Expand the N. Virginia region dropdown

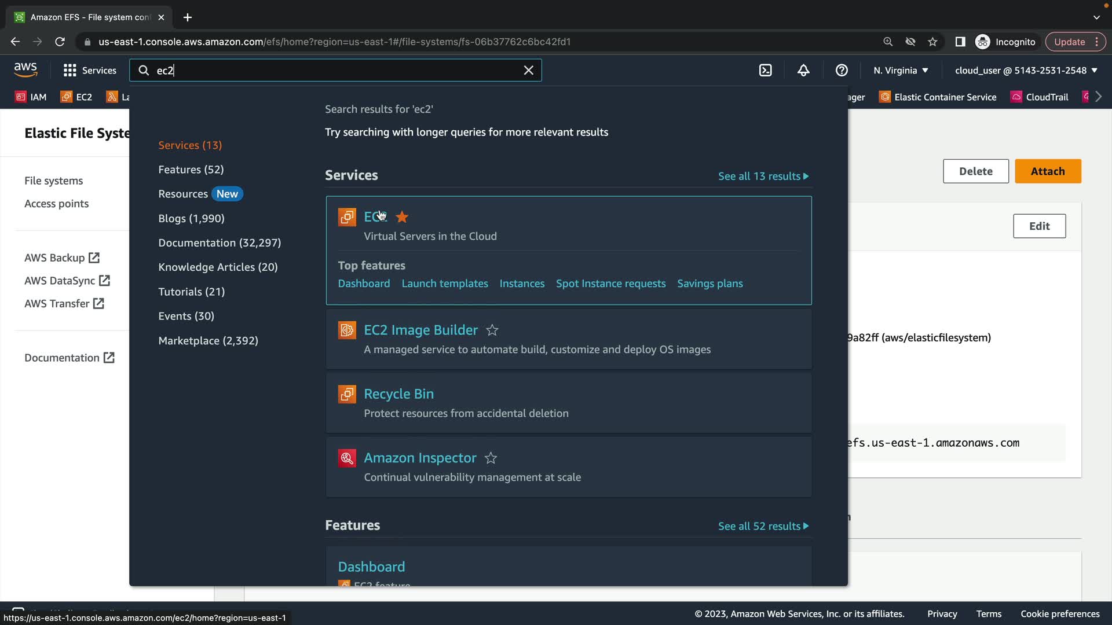[x=901, y=71]
